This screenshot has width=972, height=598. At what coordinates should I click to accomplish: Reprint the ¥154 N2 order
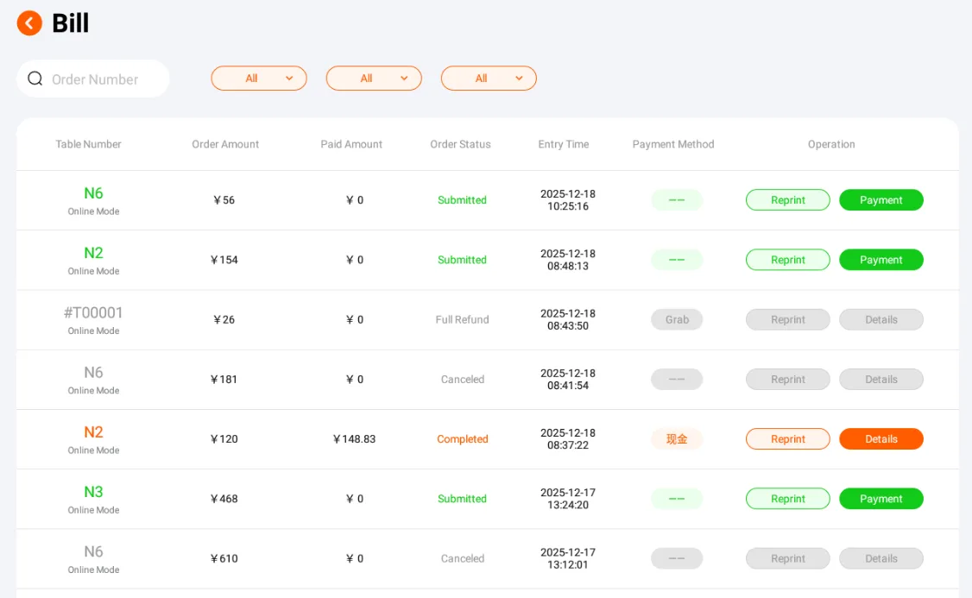(788, 260)
